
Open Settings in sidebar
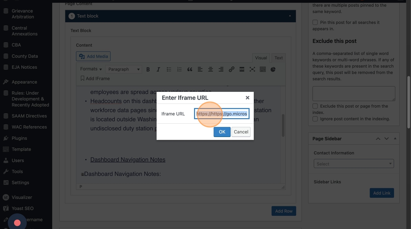click(x=20, y=183)
